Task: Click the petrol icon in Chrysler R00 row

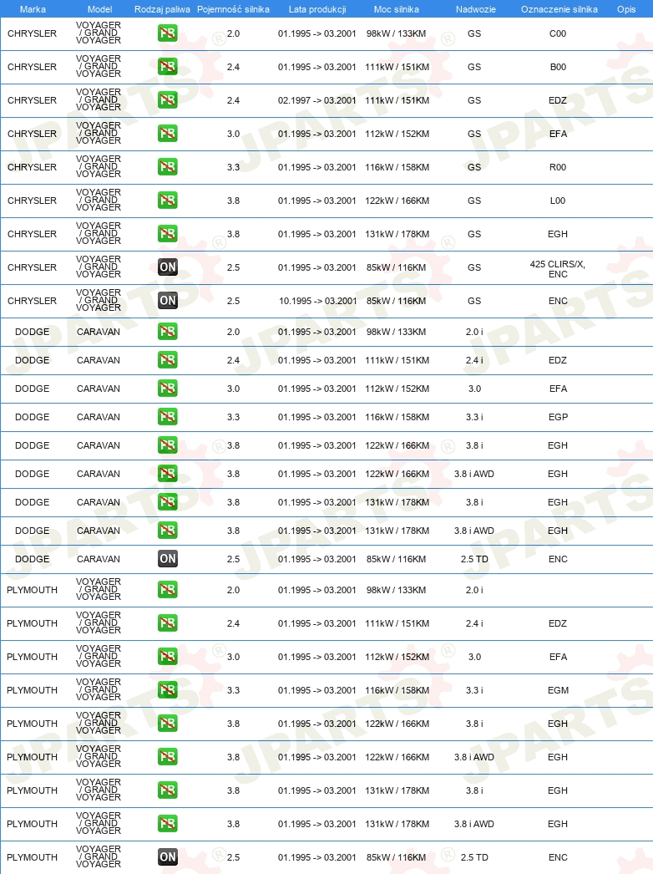Action: click(x=168, y=167)
